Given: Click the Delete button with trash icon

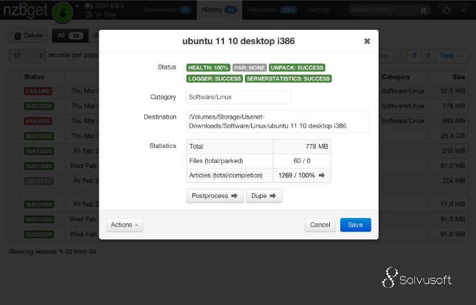Looking at the screenshot, I should 28,36.
